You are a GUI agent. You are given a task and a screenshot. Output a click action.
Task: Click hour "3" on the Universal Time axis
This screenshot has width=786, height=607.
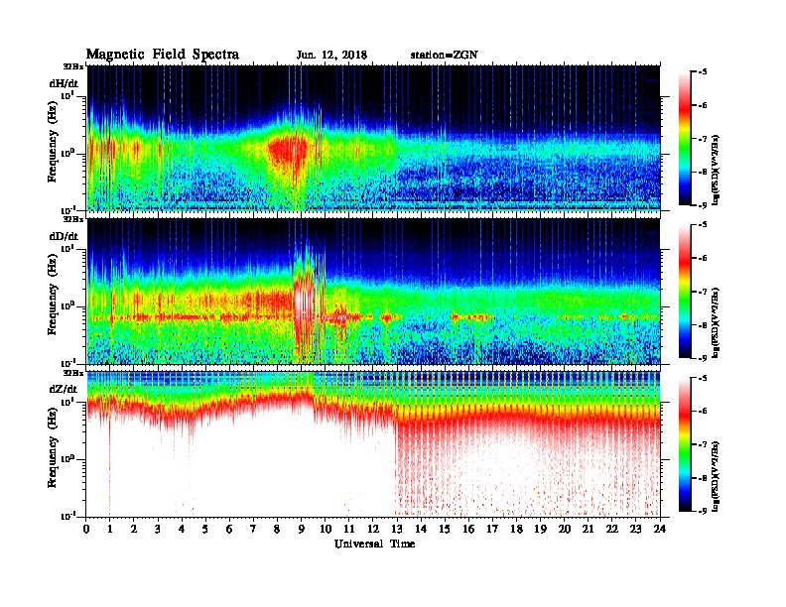[x=158, y=529]
